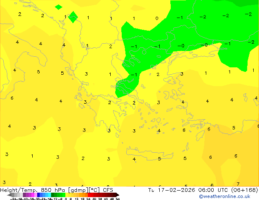This screenshot has height=200, width=259.
Task: Click the dark arrow at the legend's right end
Action: 118,195
